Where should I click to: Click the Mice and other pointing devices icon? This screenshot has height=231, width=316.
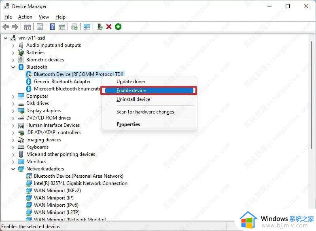[x=21, y=154]
